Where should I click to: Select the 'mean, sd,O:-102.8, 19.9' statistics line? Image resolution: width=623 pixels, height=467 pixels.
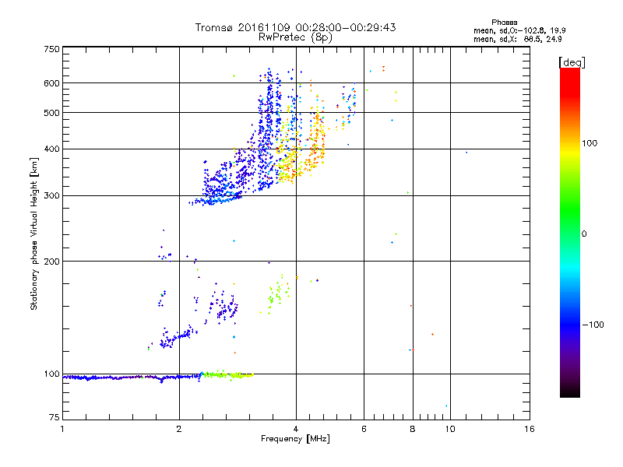pyautogui.click(x=519, y=30)
